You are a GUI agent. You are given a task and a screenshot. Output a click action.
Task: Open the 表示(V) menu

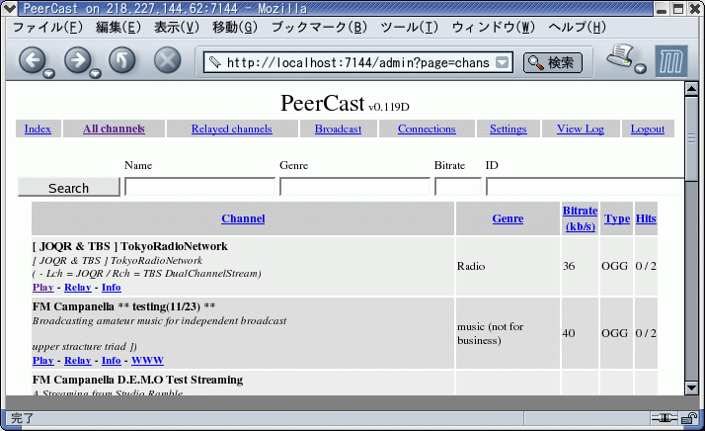176,28
